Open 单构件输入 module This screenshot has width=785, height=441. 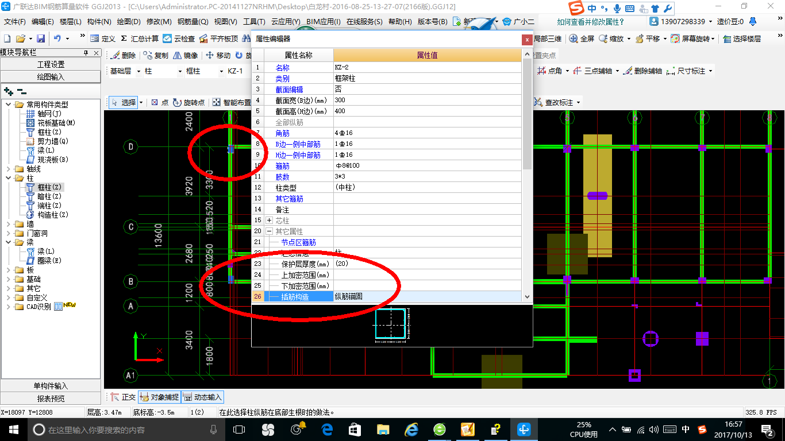(x=51, y=386)
